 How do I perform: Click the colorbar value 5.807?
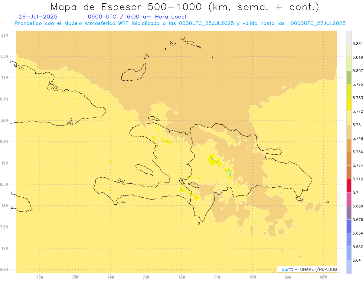click(x=358, y=71)
